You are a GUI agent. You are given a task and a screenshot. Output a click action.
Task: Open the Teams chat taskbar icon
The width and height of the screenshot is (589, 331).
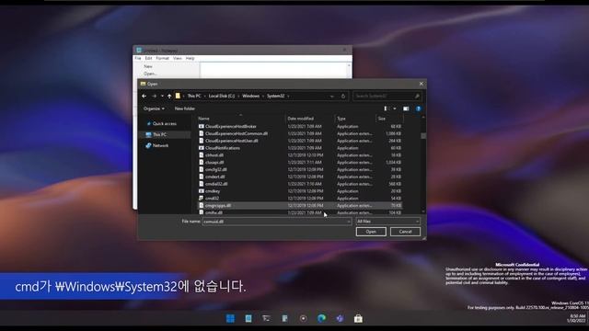click(x=340, y=319)
